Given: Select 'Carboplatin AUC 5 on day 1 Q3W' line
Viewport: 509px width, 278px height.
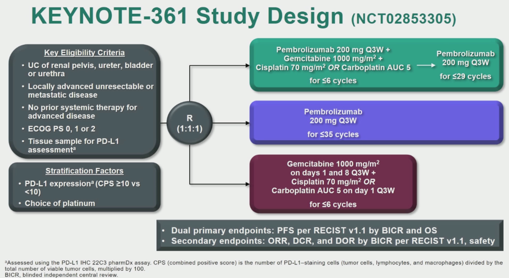Looking at the screenshot, I should [x=333, y=190].
